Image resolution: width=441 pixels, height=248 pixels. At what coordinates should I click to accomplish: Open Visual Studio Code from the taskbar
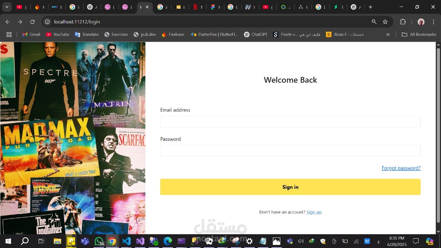point(126,241)
